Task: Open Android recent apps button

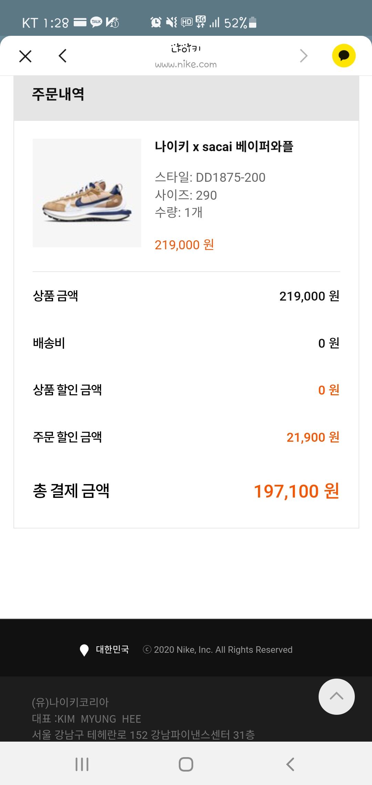Action: [82, 764]
